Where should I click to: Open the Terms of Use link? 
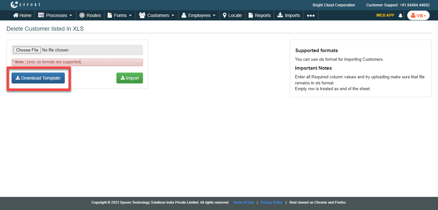[x=243, y=202]
